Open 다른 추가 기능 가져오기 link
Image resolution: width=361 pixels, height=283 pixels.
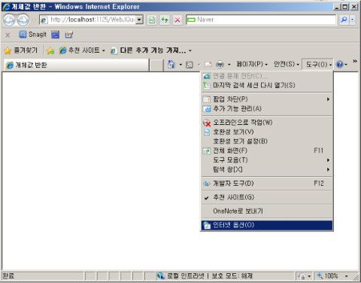[151, 50]
